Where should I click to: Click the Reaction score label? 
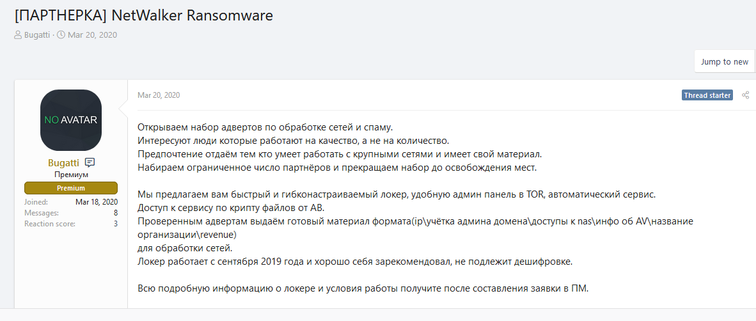coord(50,224)
